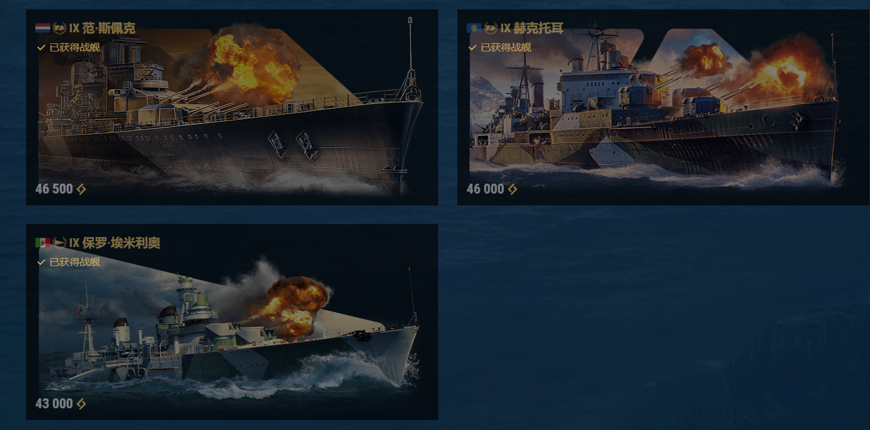
Task: Open the IX 保罗·埃米利奥 ship title
Action: tap(115, 243)
